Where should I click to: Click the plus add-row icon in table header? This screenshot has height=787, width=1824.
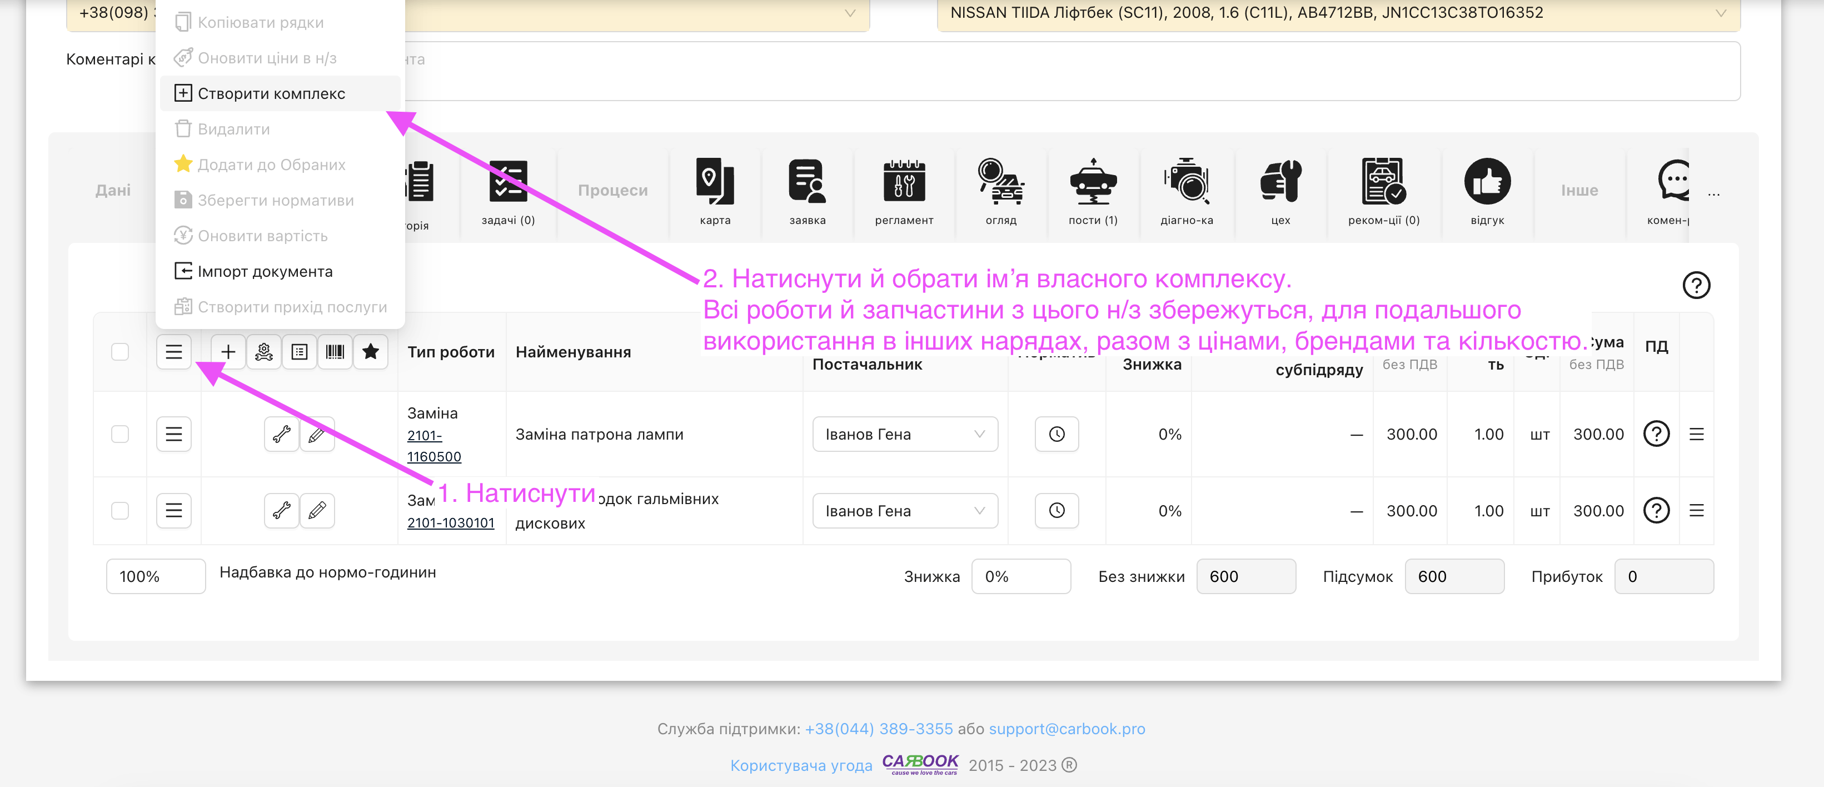(228, 352)
